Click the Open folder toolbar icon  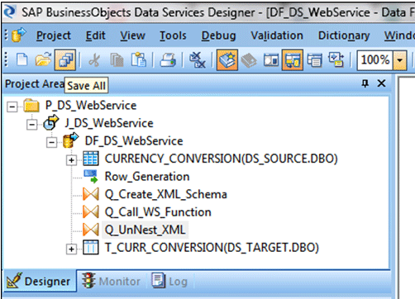43,59
